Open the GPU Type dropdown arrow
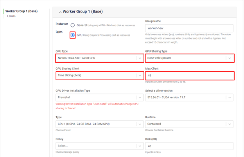 coord(140,58)
